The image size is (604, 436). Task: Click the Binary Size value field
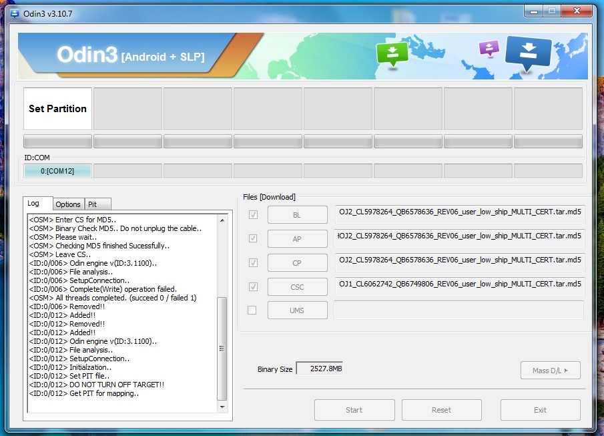pos(319,369)
